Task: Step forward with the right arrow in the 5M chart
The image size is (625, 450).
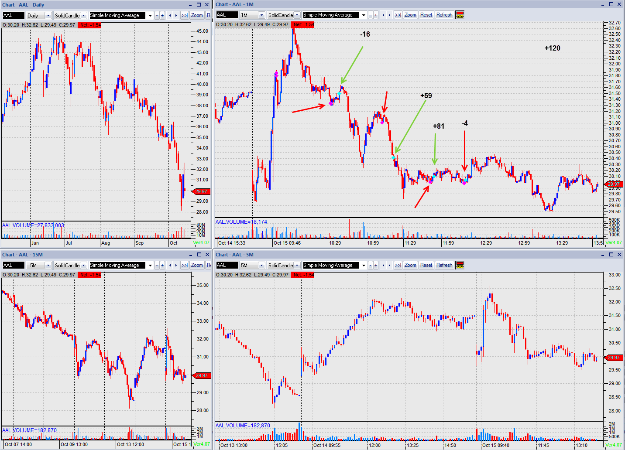Action: click(x=390, y=265)
